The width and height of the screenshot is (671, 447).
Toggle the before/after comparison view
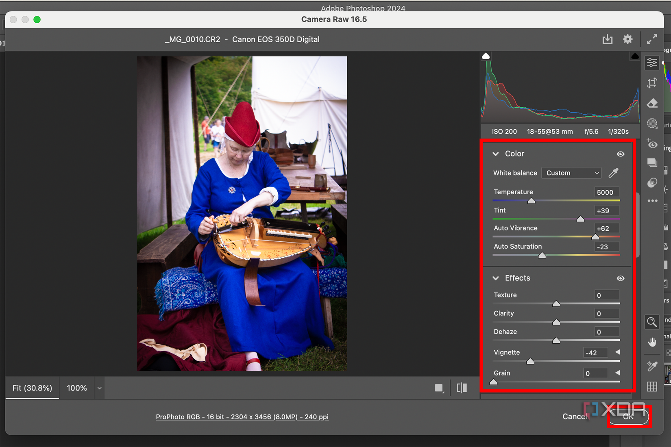click(x=462, y=388)
